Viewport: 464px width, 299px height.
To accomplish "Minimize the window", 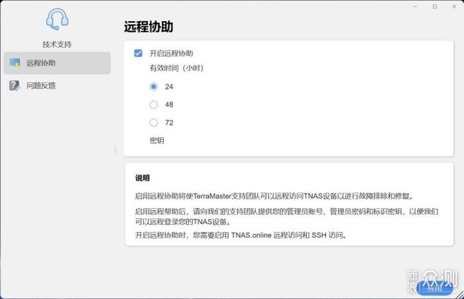I will [415, 7].
